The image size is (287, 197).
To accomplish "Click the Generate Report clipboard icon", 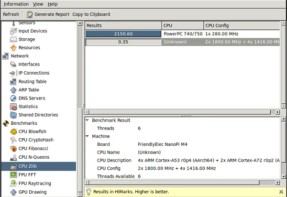I will click(x=30, y=14).
